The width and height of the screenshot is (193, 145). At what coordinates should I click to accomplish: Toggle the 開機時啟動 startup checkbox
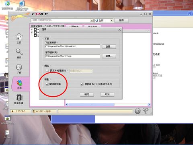[x=47, y=84]
